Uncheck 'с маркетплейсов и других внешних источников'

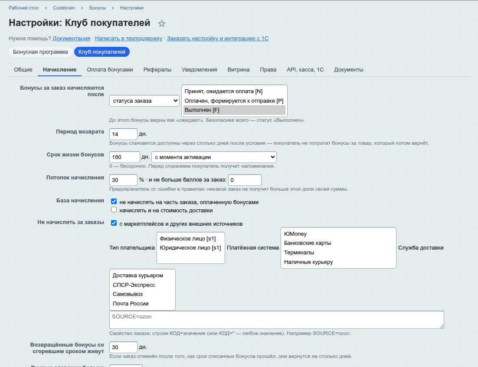click(x=114, y=223)
